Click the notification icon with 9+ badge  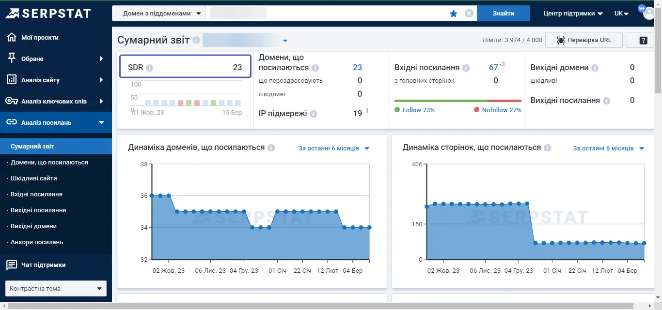(x=642, y=8)
